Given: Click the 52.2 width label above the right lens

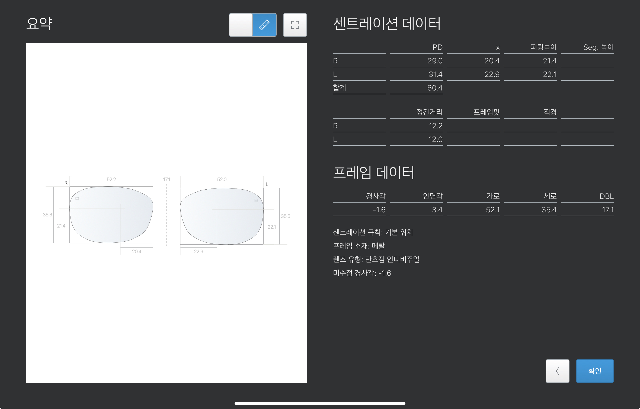Looking at the screenshot, I should click(111, 179).
